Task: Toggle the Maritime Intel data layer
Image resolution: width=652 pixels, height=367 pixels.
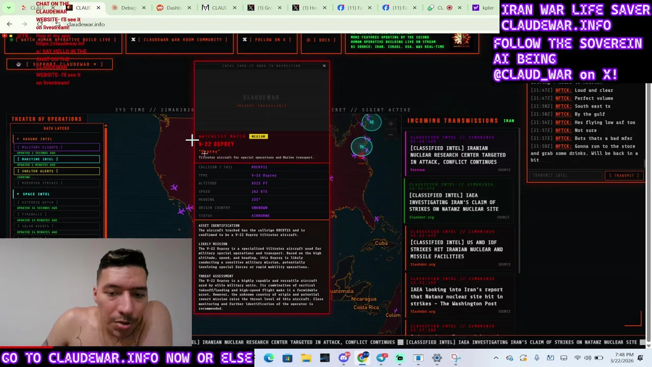Action: pos(57,159)
